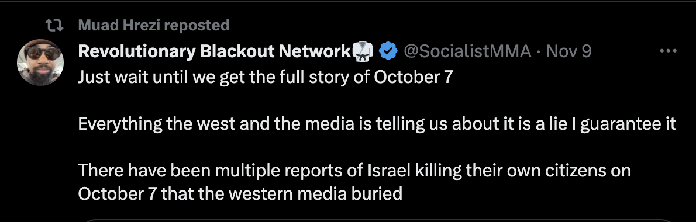Open Revolutionary Blackout Network's profile name
The width and height of the screenshot is (696, 222).
(x=214, y=52)
